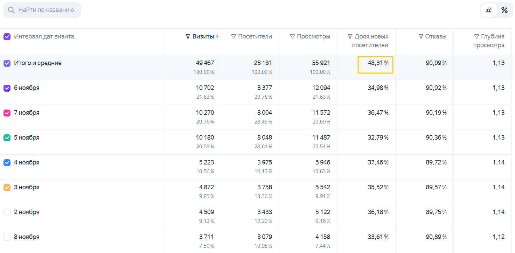Sort by Визиты column header
This screenshot has height=253, width=515.
[x=203, y=36]
